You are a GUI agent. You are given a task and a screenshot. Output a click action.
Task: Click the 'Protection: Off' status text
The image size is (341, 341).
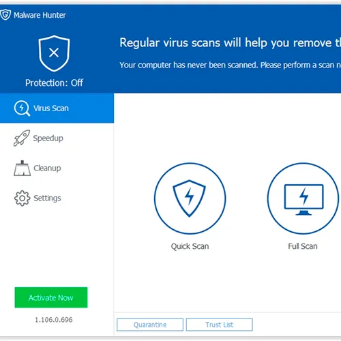pyautogui.click(x=54, y=83)
